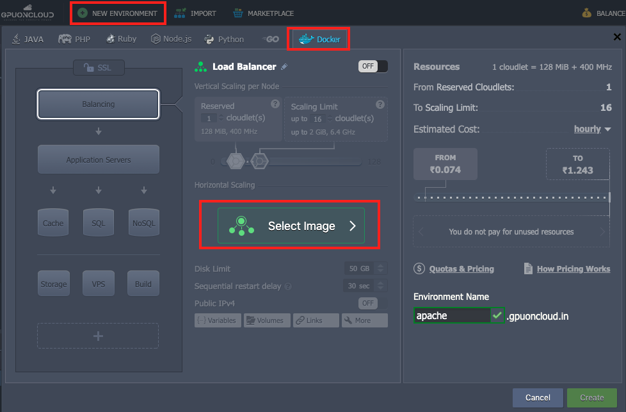Click the Cache node icon
This screenshot has height=412, width=626.
(x=53, y=222)
